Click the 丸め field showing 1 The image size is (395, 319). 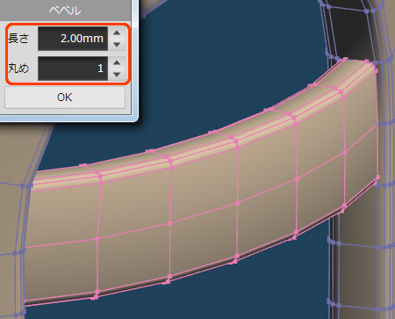[x=73, y=69]
